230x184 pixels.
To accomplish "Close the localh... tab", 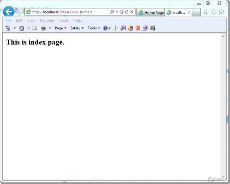I will [x=189, y=12].
